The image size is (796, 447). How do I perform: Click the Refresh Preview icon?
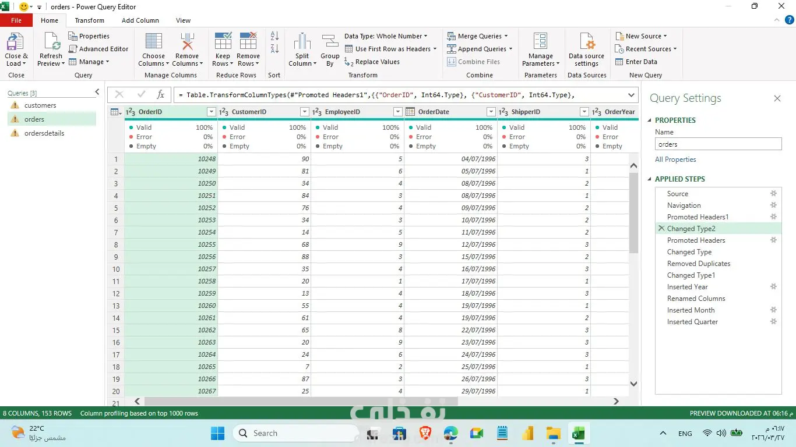[x=51, y=42]
